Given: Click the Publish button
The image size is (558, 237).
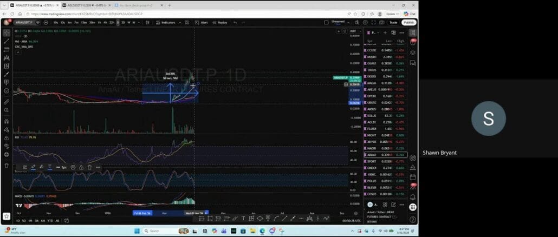Looking at the screenshot, I should pyautogui.click(x=409, y=22).
